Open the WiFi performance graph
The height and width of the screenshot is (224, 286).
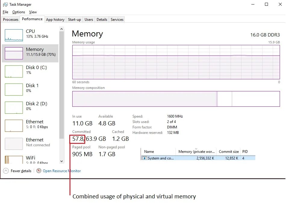(14, 160)
